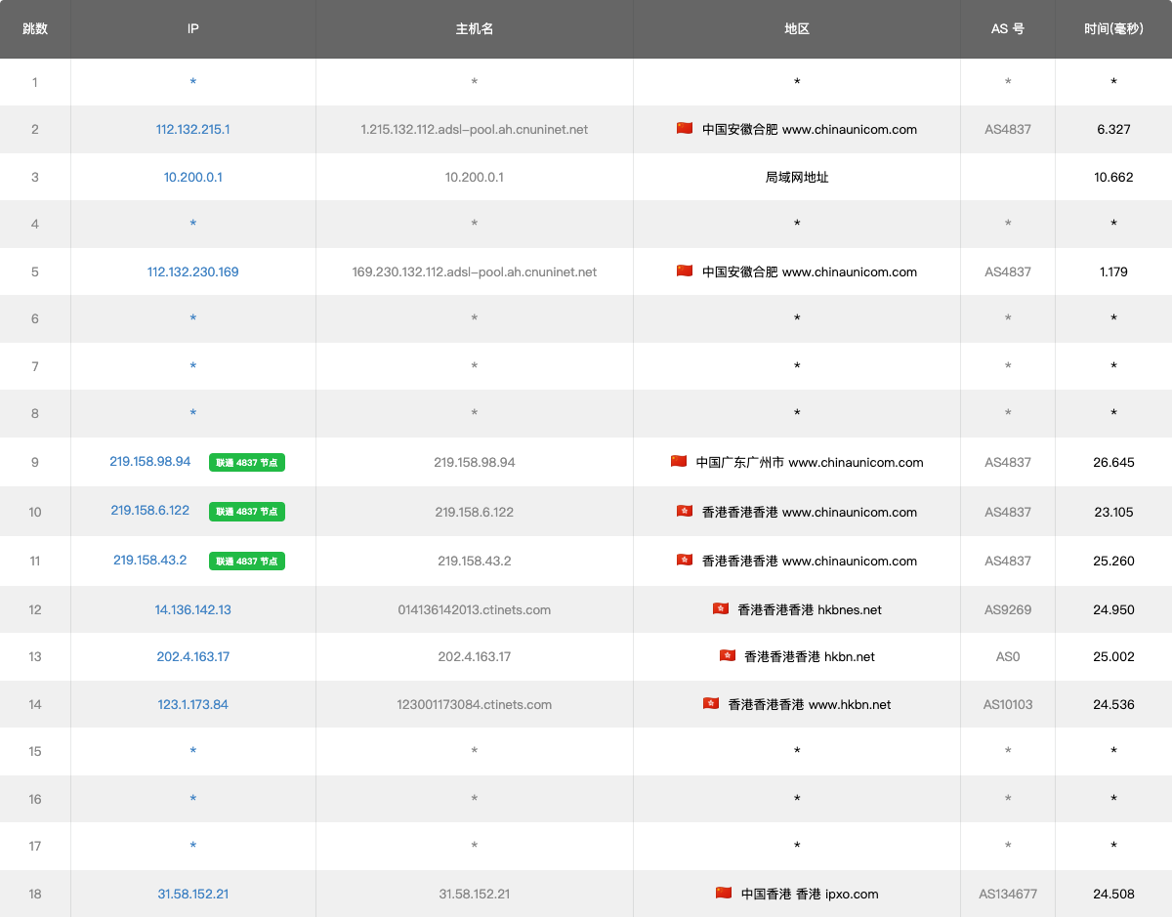
Task: Click the China flag in hop 5 row
Action: (685, 271)
